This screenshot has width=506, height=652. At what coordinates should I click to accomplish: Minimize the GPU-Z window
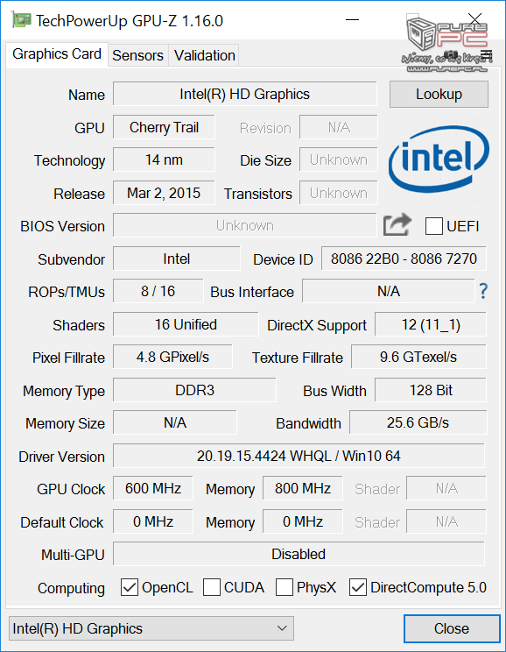point(352,19)
